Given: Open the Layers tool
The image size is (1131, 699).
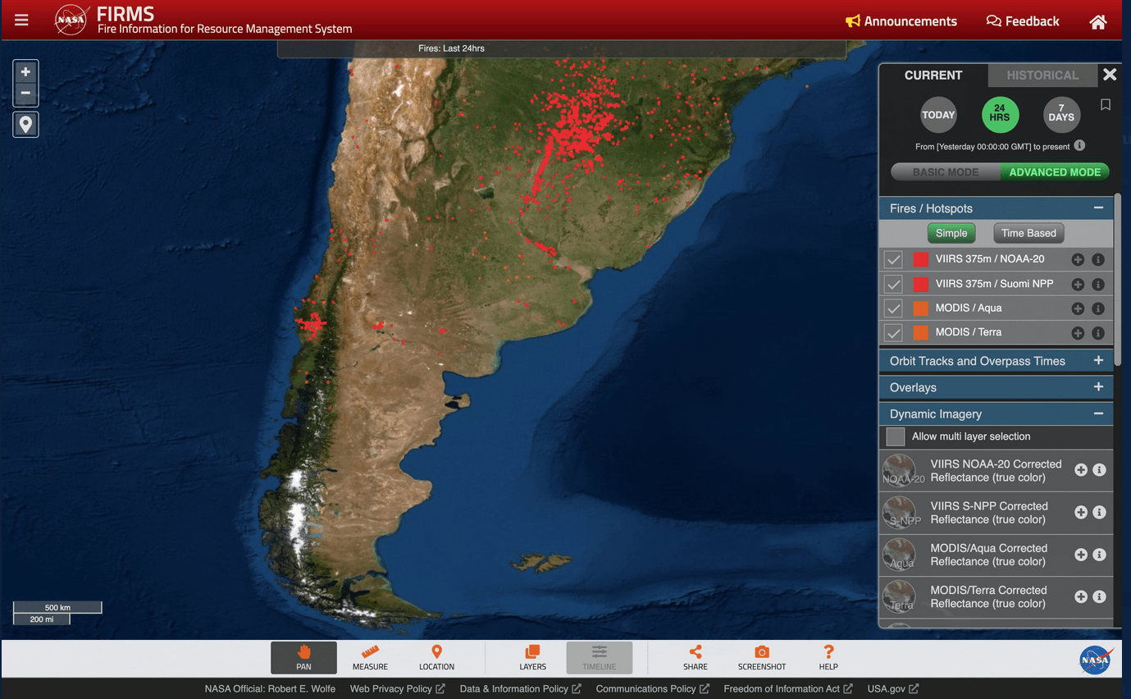Looking at the screenshot, I should (x=532, y=658).
